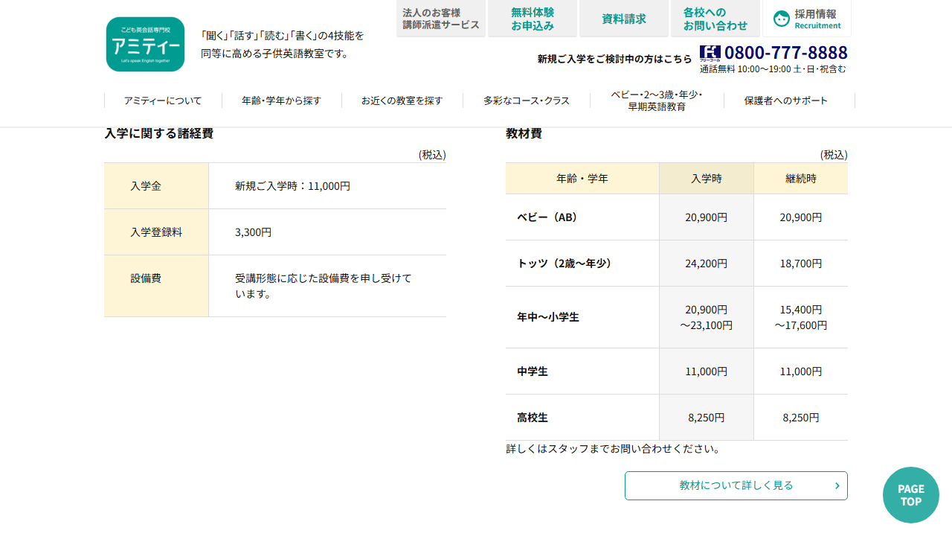Screen dimensions: 952x536
Task: Click the chevron on 教材について詳しく見る
Action: coord(837,486)
